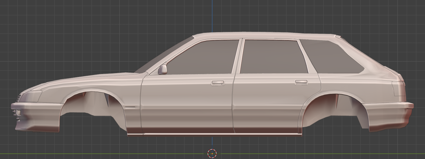Select the side skirt below the doors

[214, 134]
